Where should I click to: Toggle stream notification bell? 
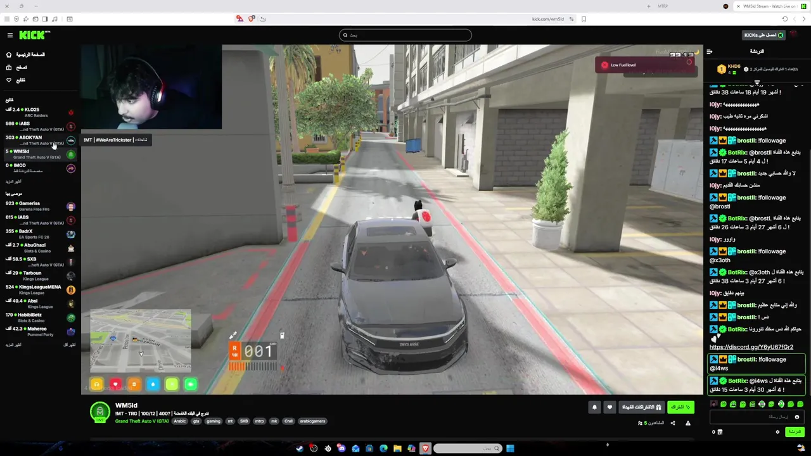[594, 407]
